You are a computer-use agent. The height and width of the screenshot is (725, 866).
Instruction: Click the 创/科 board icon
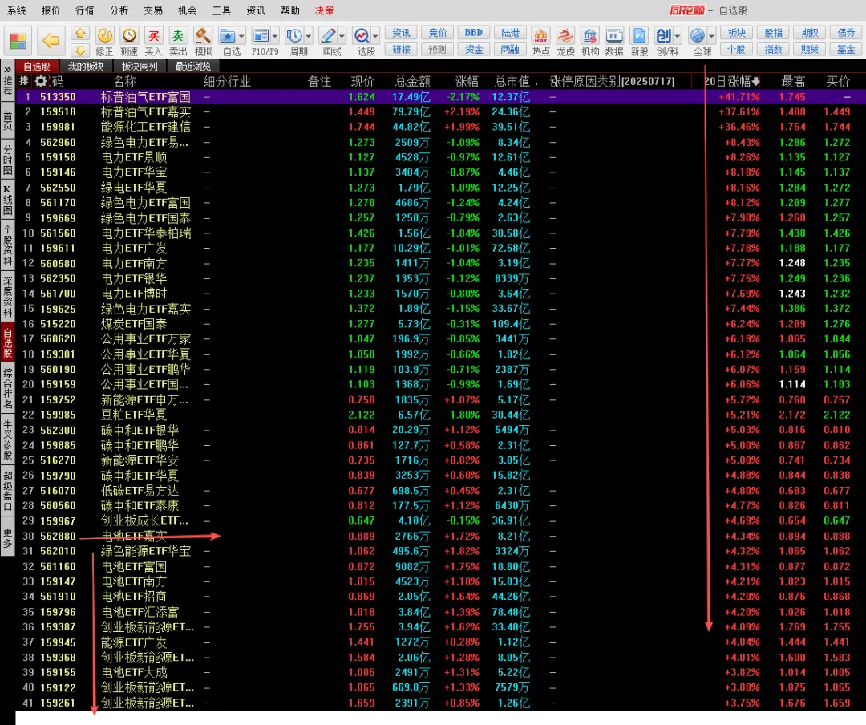click(663, 36)
